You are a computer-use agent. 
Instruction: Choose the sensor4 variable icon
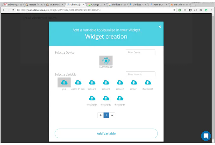coord(92,82)
